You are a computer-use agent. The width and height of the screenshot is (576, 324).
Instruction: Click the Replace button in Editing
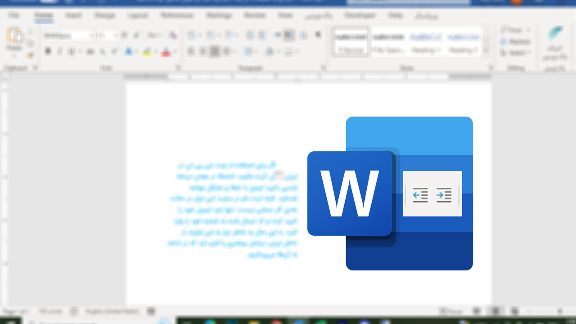coord(515,41)
